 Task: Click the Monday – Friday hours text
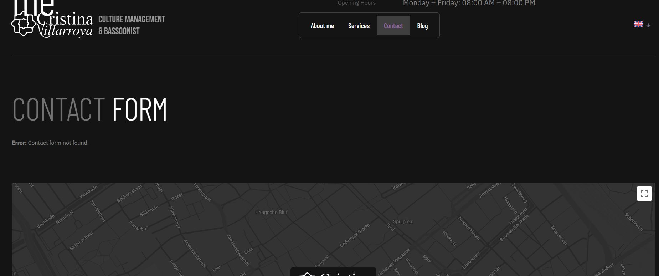pos(469,4)
